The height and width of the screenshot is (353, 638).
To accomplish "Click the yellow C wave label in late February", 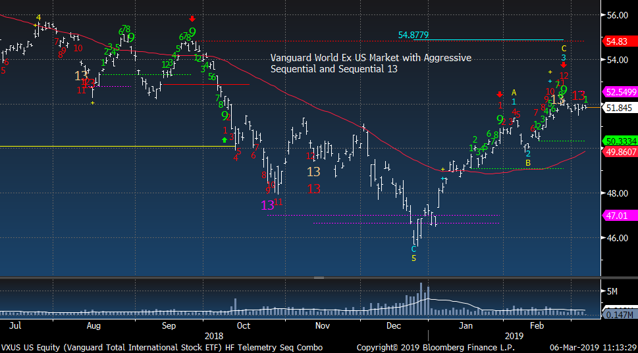I will [564, 49].
